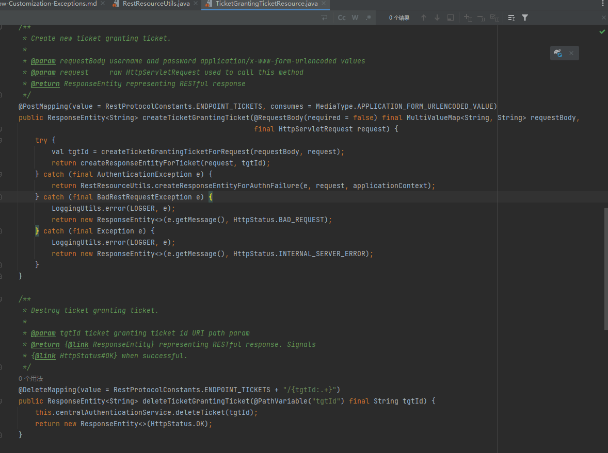Click the '0 个用法' usages hint

31,378
